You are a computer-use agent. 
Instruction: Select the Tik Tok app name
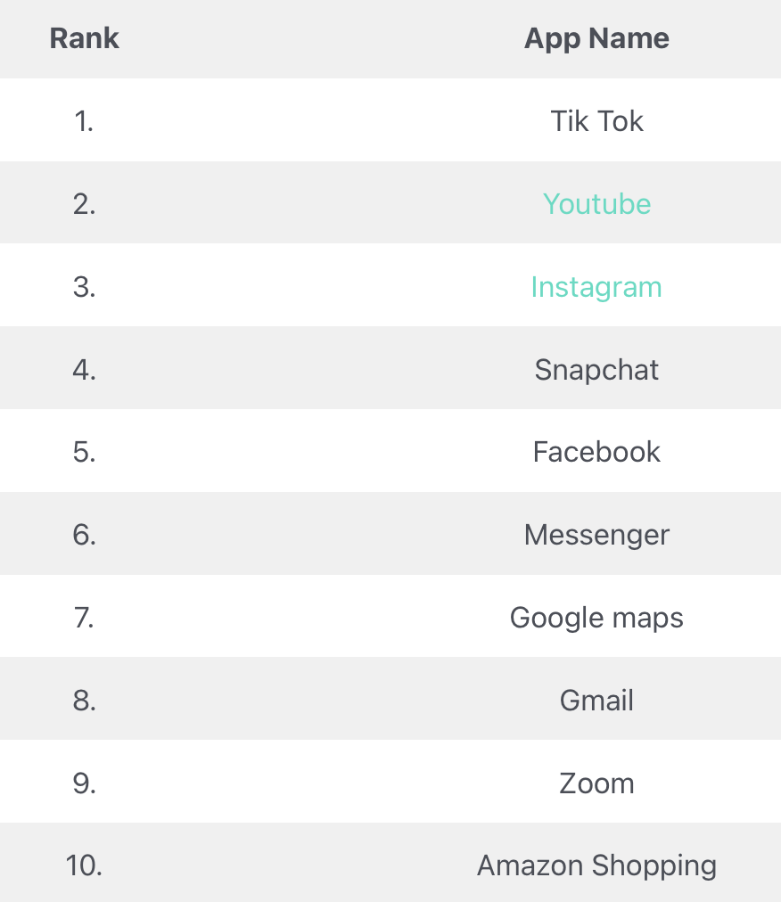click(x=596, y=121)
